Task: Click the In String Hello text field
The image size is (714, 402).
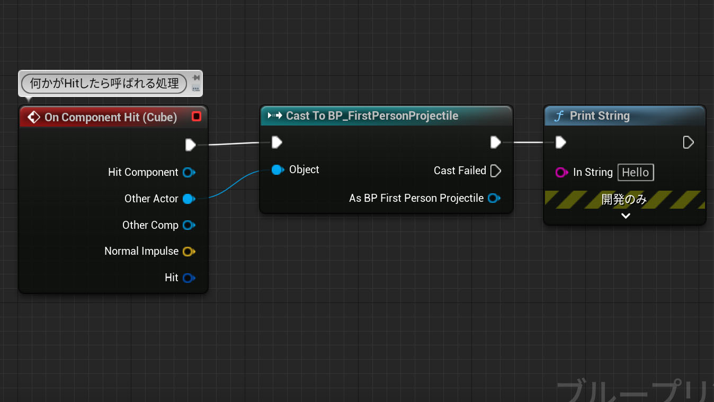Action: point(636,172)
